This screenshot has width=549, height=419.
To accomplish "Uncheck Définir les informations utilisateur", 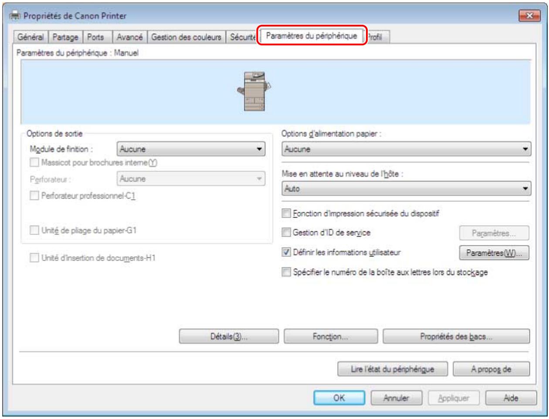I will pos(286,252).
